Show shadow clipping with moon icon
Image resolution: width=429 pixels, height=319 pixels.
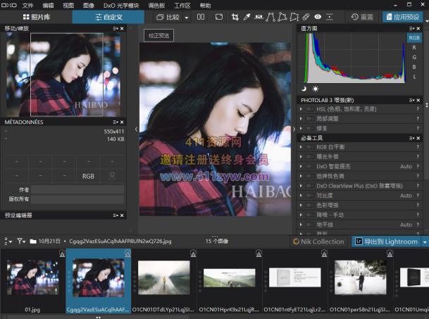pos(304,89)
